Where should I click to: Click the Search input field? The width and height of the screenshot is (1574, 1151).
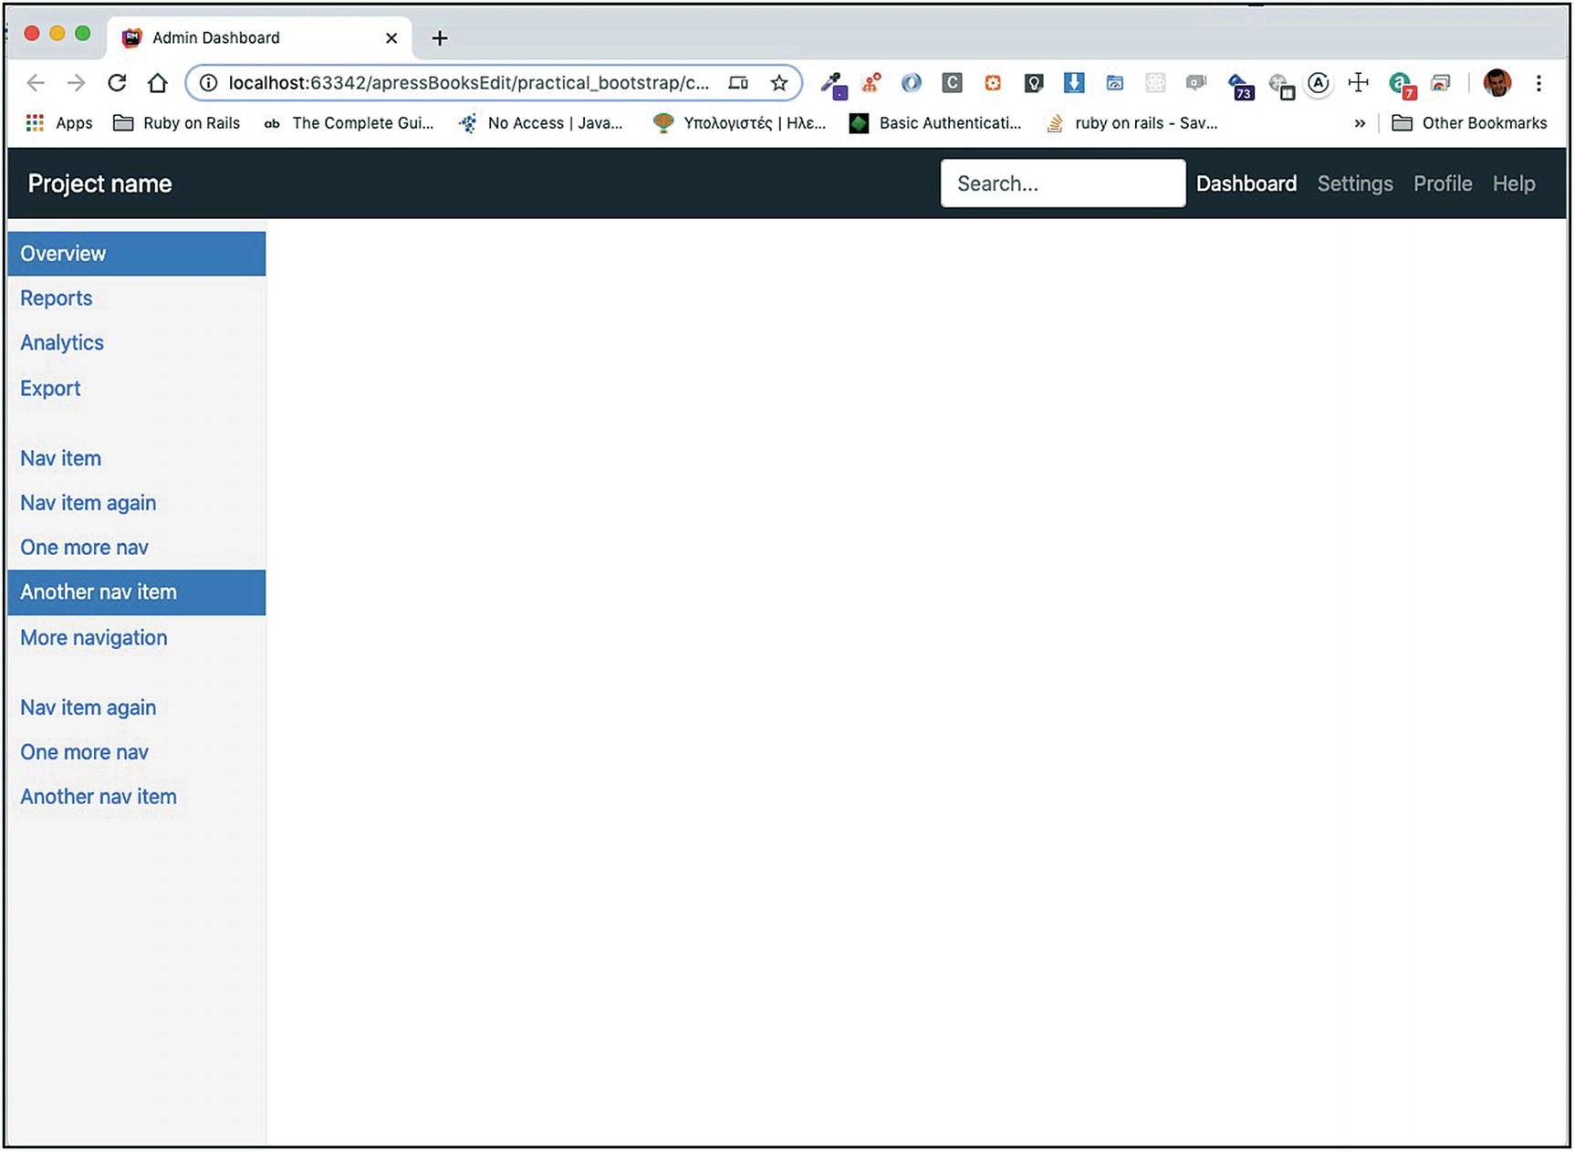click(1062, 183)
